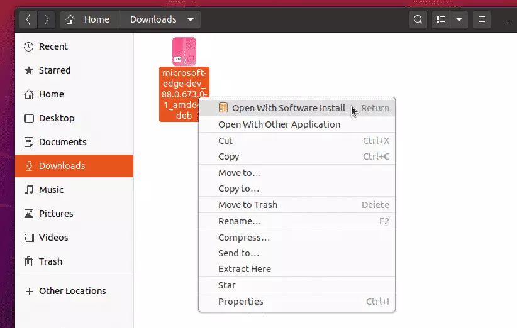Screen dimensions: 517x328
Task: Switch to list view icon
Action: pyautogui.click(x=441, y=19)
